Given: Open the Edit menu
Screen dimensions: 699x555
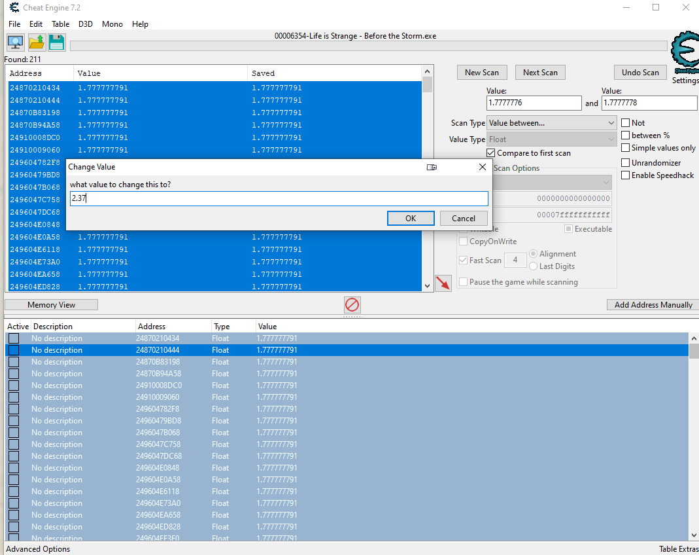Looking at the screenshot, I should point(36,24).
